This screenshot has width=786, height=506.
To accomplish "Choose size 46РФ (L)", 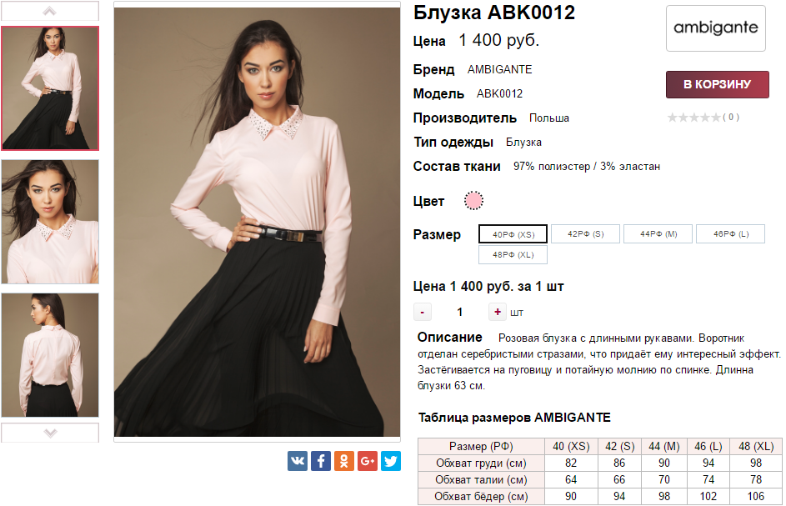I will (x=730, y=233).
